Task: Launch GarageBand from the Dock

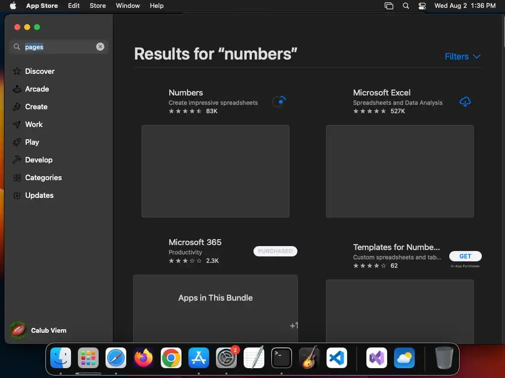Action: [309, 358]
